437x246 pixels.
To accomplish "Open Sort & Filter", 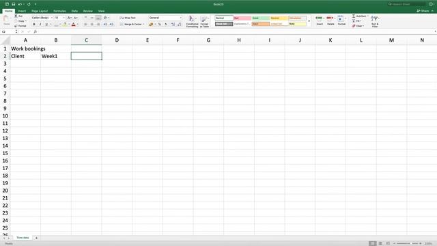I will (x=375, y=21).
